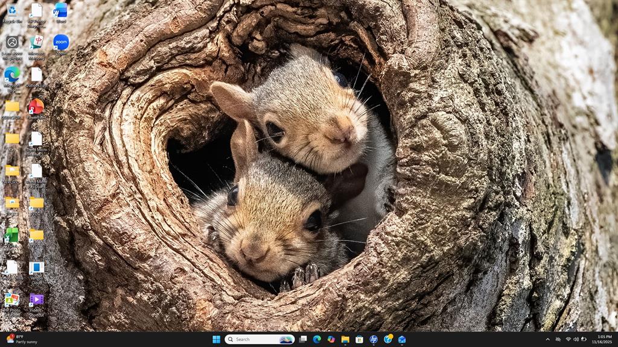The height and width of the screenshot is (347, 618).
Task: Select the PowerPoint desktop shortcut
Action: point(36,107)
